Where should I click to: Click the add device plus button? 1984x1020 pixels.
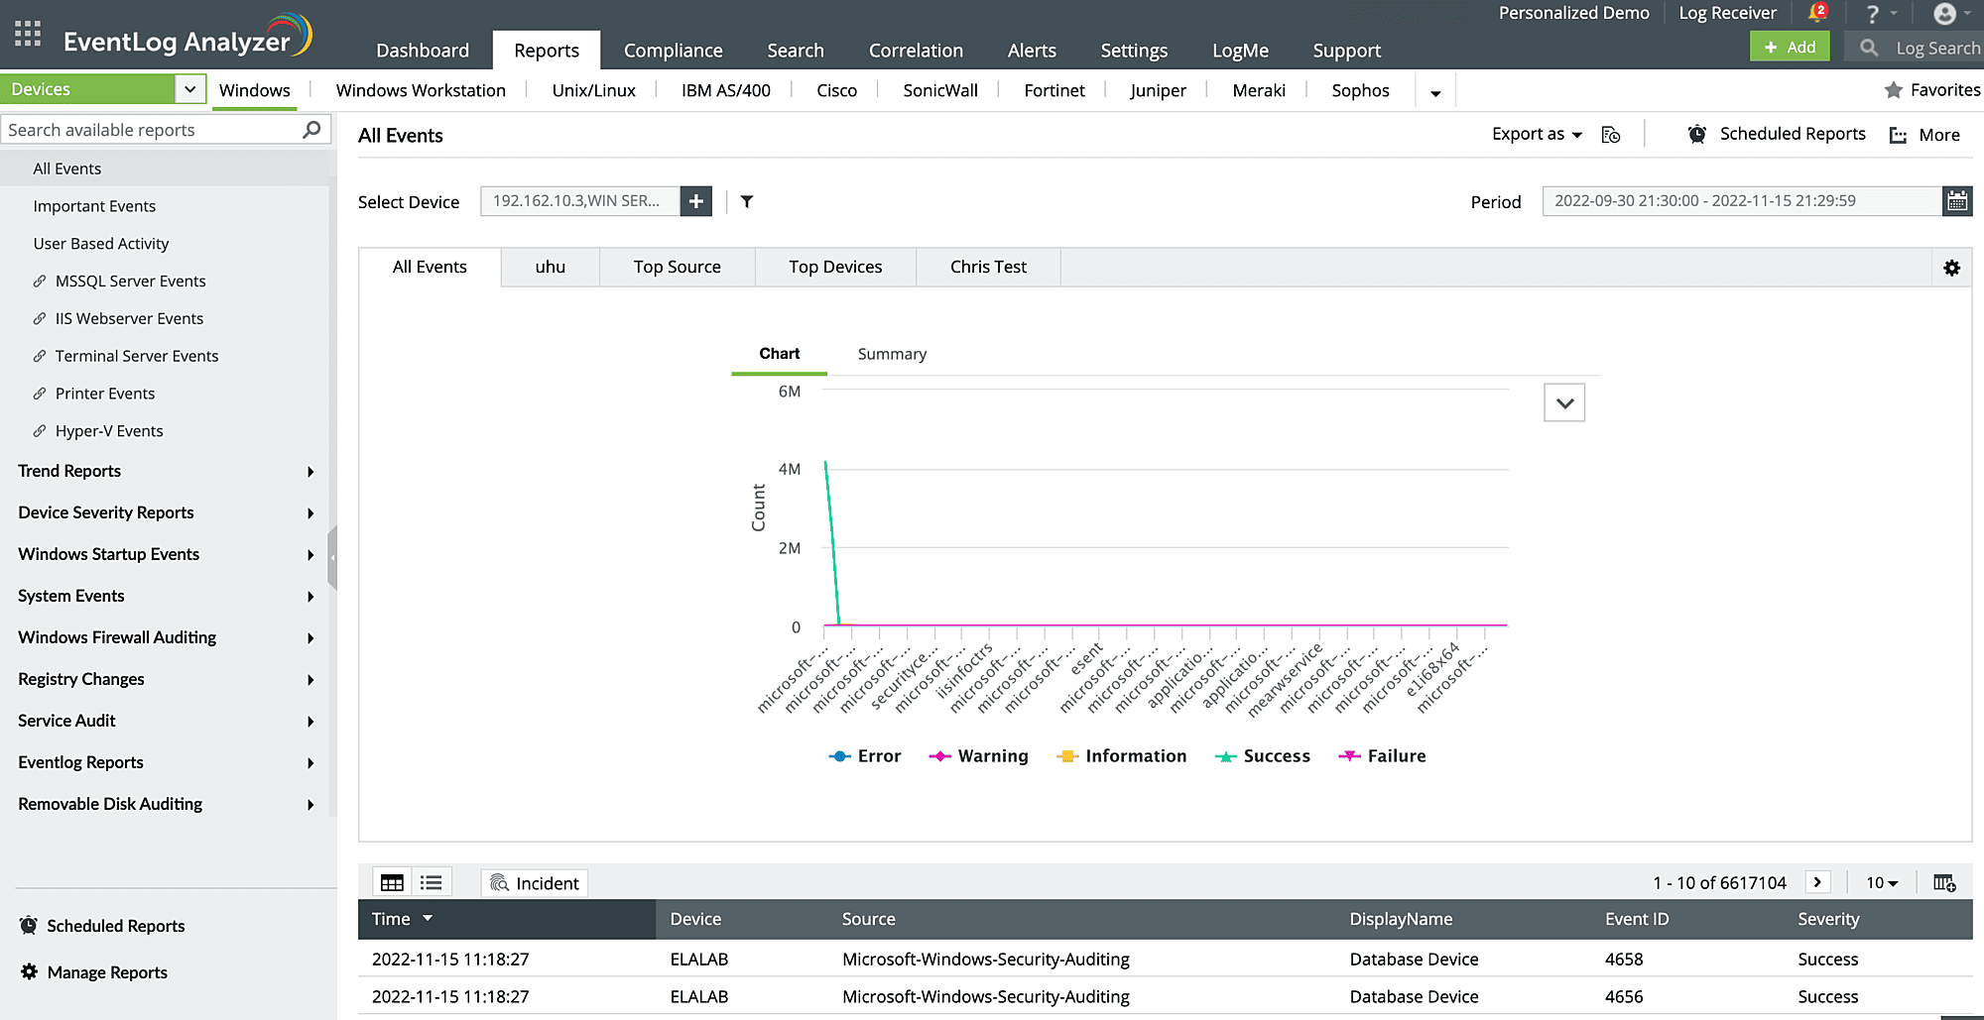pos(696,201)
